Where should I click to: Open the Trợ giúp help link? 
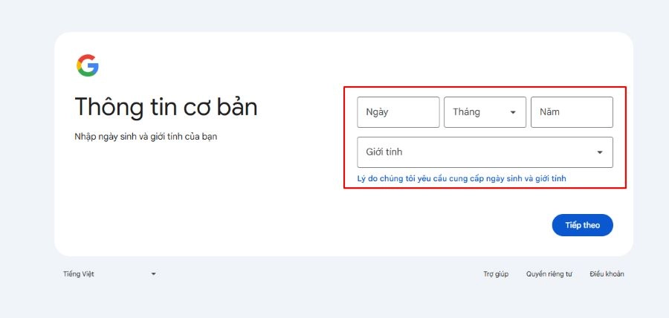pos(496,274)
